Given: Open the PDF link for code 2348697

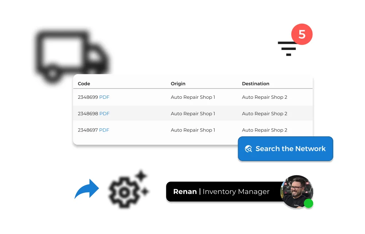Looking at the screenshot, I should [104, 130].
